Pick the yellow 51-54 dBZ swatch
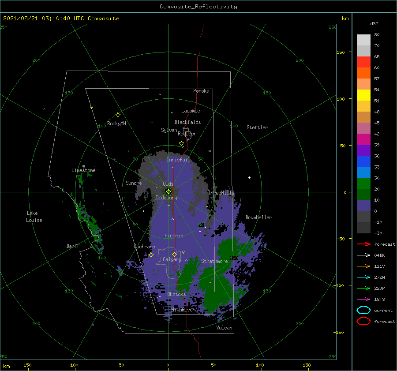The image size is (397, 371). 363,95
